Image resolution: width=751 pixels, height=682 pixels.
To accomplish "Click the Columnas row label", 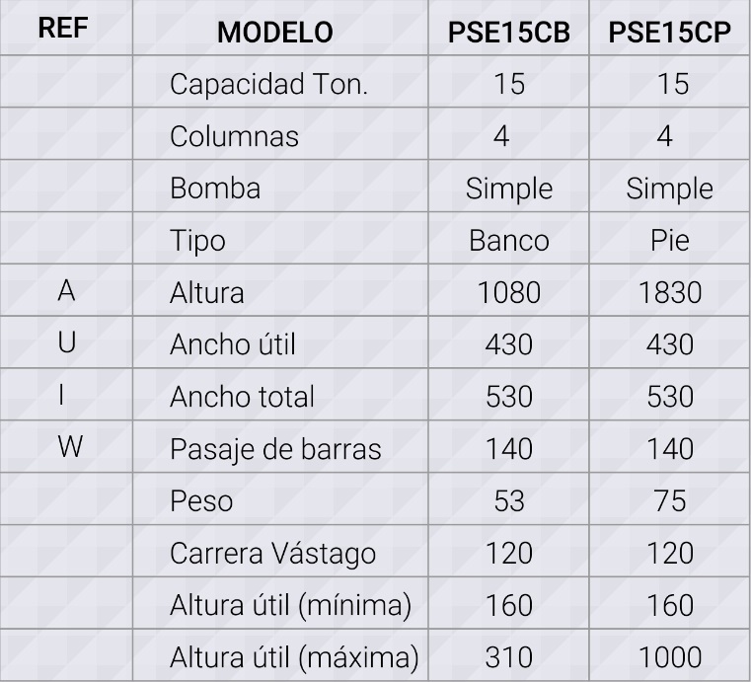I will (x=234, y=136).
